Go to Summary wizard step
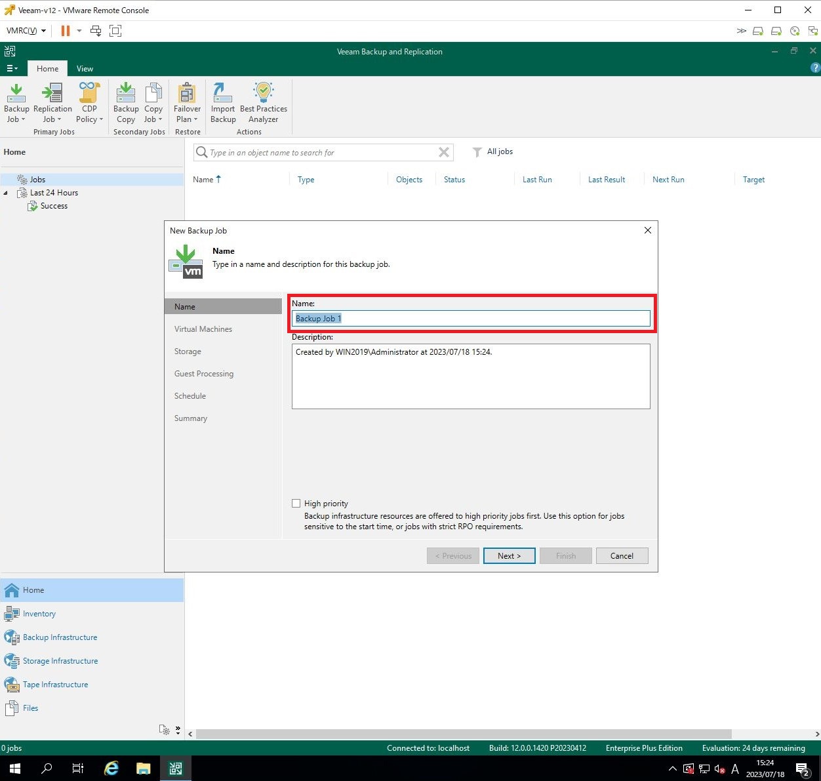 pyautogui.click(x=191, y=418)
